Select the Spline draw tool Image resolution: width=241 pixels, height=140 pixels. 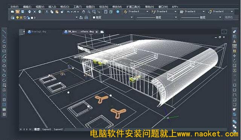coord(4,70)
